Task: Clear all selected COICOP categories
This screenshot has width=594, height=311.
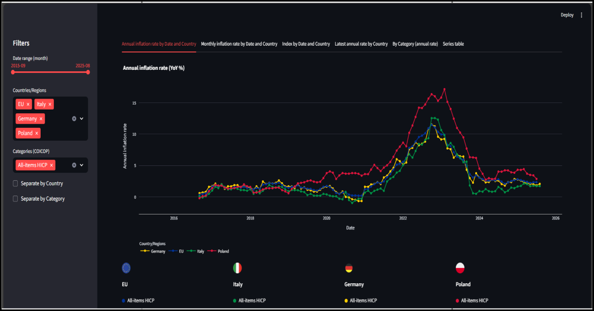Action: 74,165
